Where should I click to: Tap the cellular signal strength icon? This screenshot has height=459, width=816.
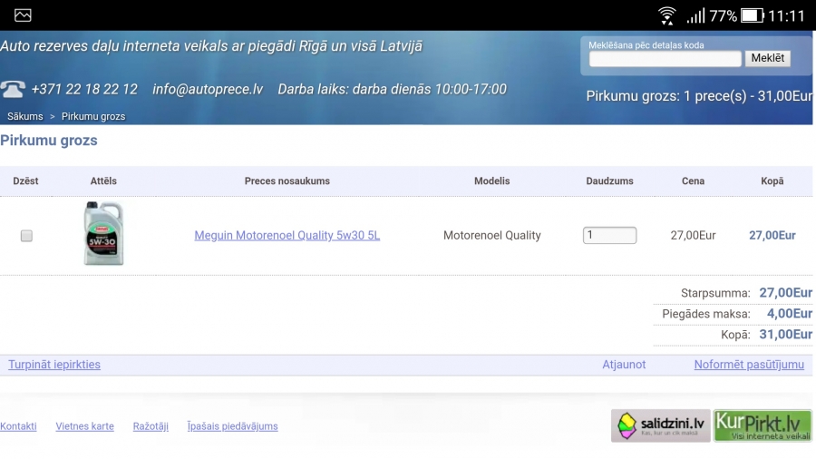(x=695, y=15)
